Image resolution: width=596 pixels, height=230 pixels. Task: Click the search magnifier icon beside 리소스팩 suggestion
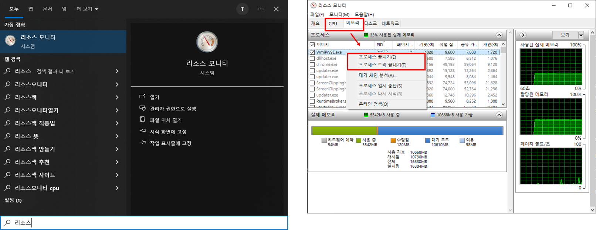click(x=7, y=97)
